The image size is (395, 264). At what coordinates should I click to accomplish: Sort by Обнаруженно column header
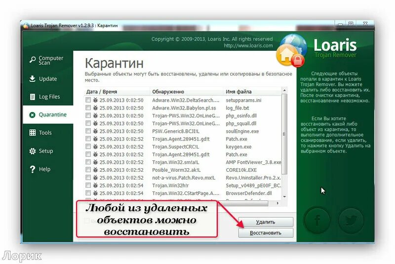click(x=187, y=92)
